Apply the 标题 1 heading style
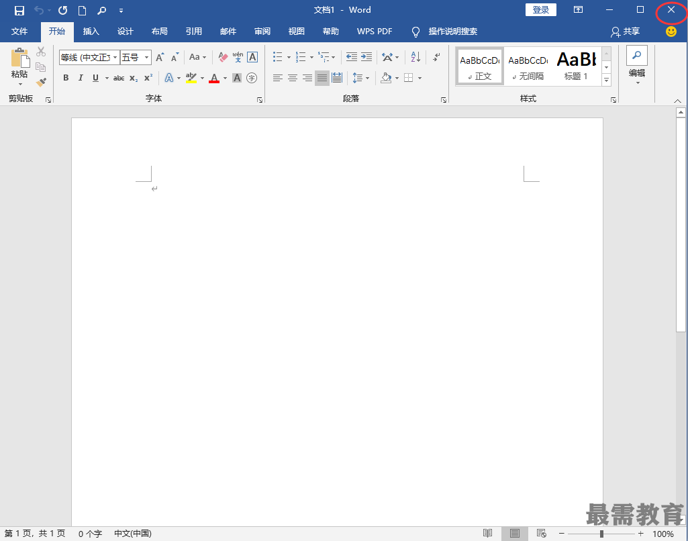688x541 pixels. [576, 66]
